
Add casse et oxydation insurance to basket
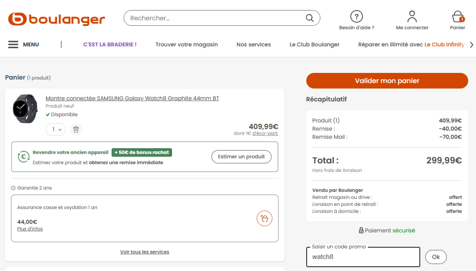point(265,218)
